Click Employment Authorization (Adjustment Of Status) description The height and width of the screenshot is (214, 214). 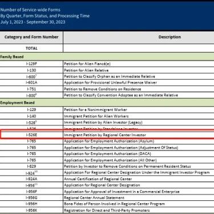coord(121,148)
